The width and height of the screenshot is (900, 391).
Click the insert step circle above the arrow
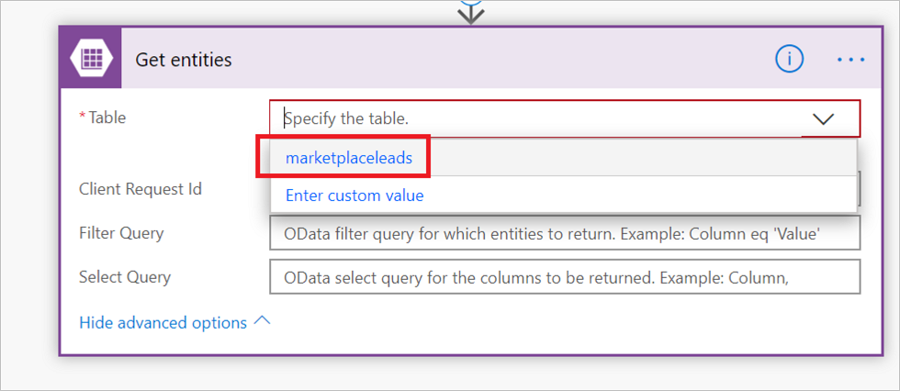(x=470, y=2)
